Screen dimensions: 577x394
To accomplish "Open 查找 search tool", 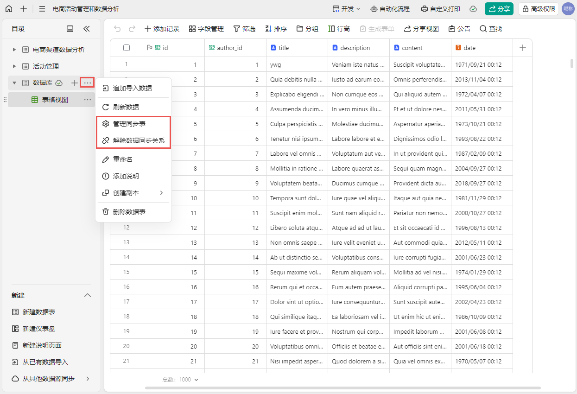I will tap(491, 29).
